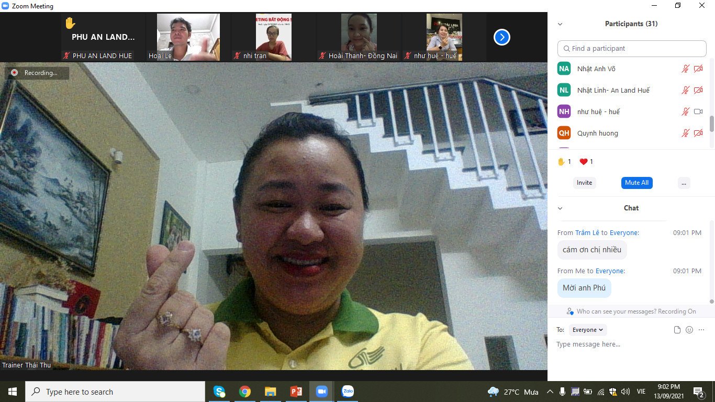Viewport: 715px width, 402px height.
Task: Click the file attachment icon in chat
Action: tap(677, 330)
